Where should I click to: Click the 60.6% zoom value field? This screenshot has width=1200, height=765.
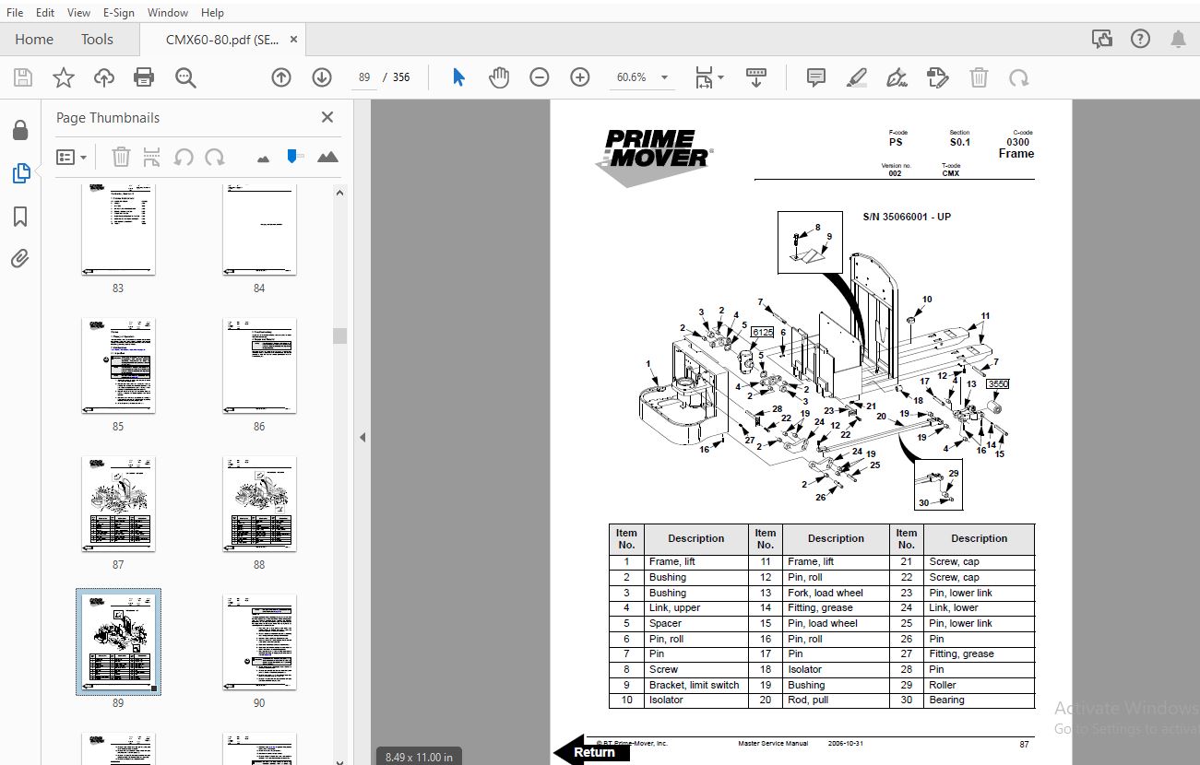[632, 77]
